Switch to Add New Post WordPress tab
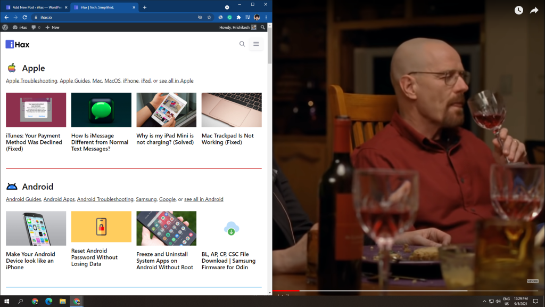This screenshot has width=545, height=307. [x=36, y=7]
